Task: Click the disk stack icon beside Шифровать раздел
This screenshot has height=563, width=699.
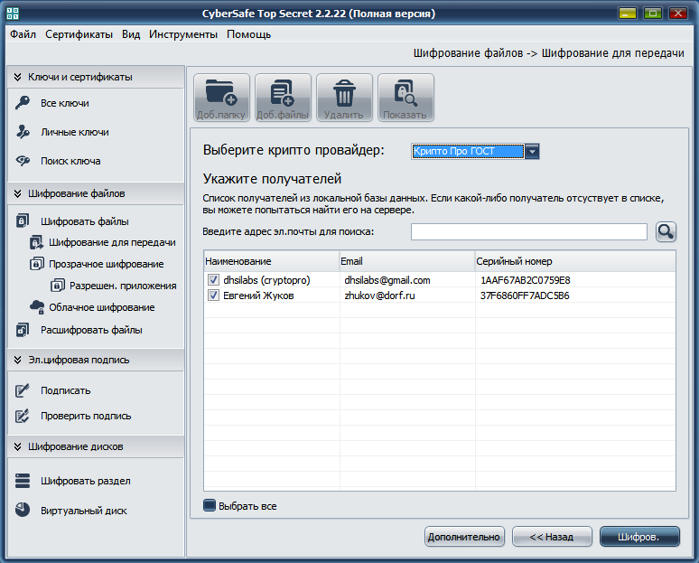Action: [x=23, y=481]
